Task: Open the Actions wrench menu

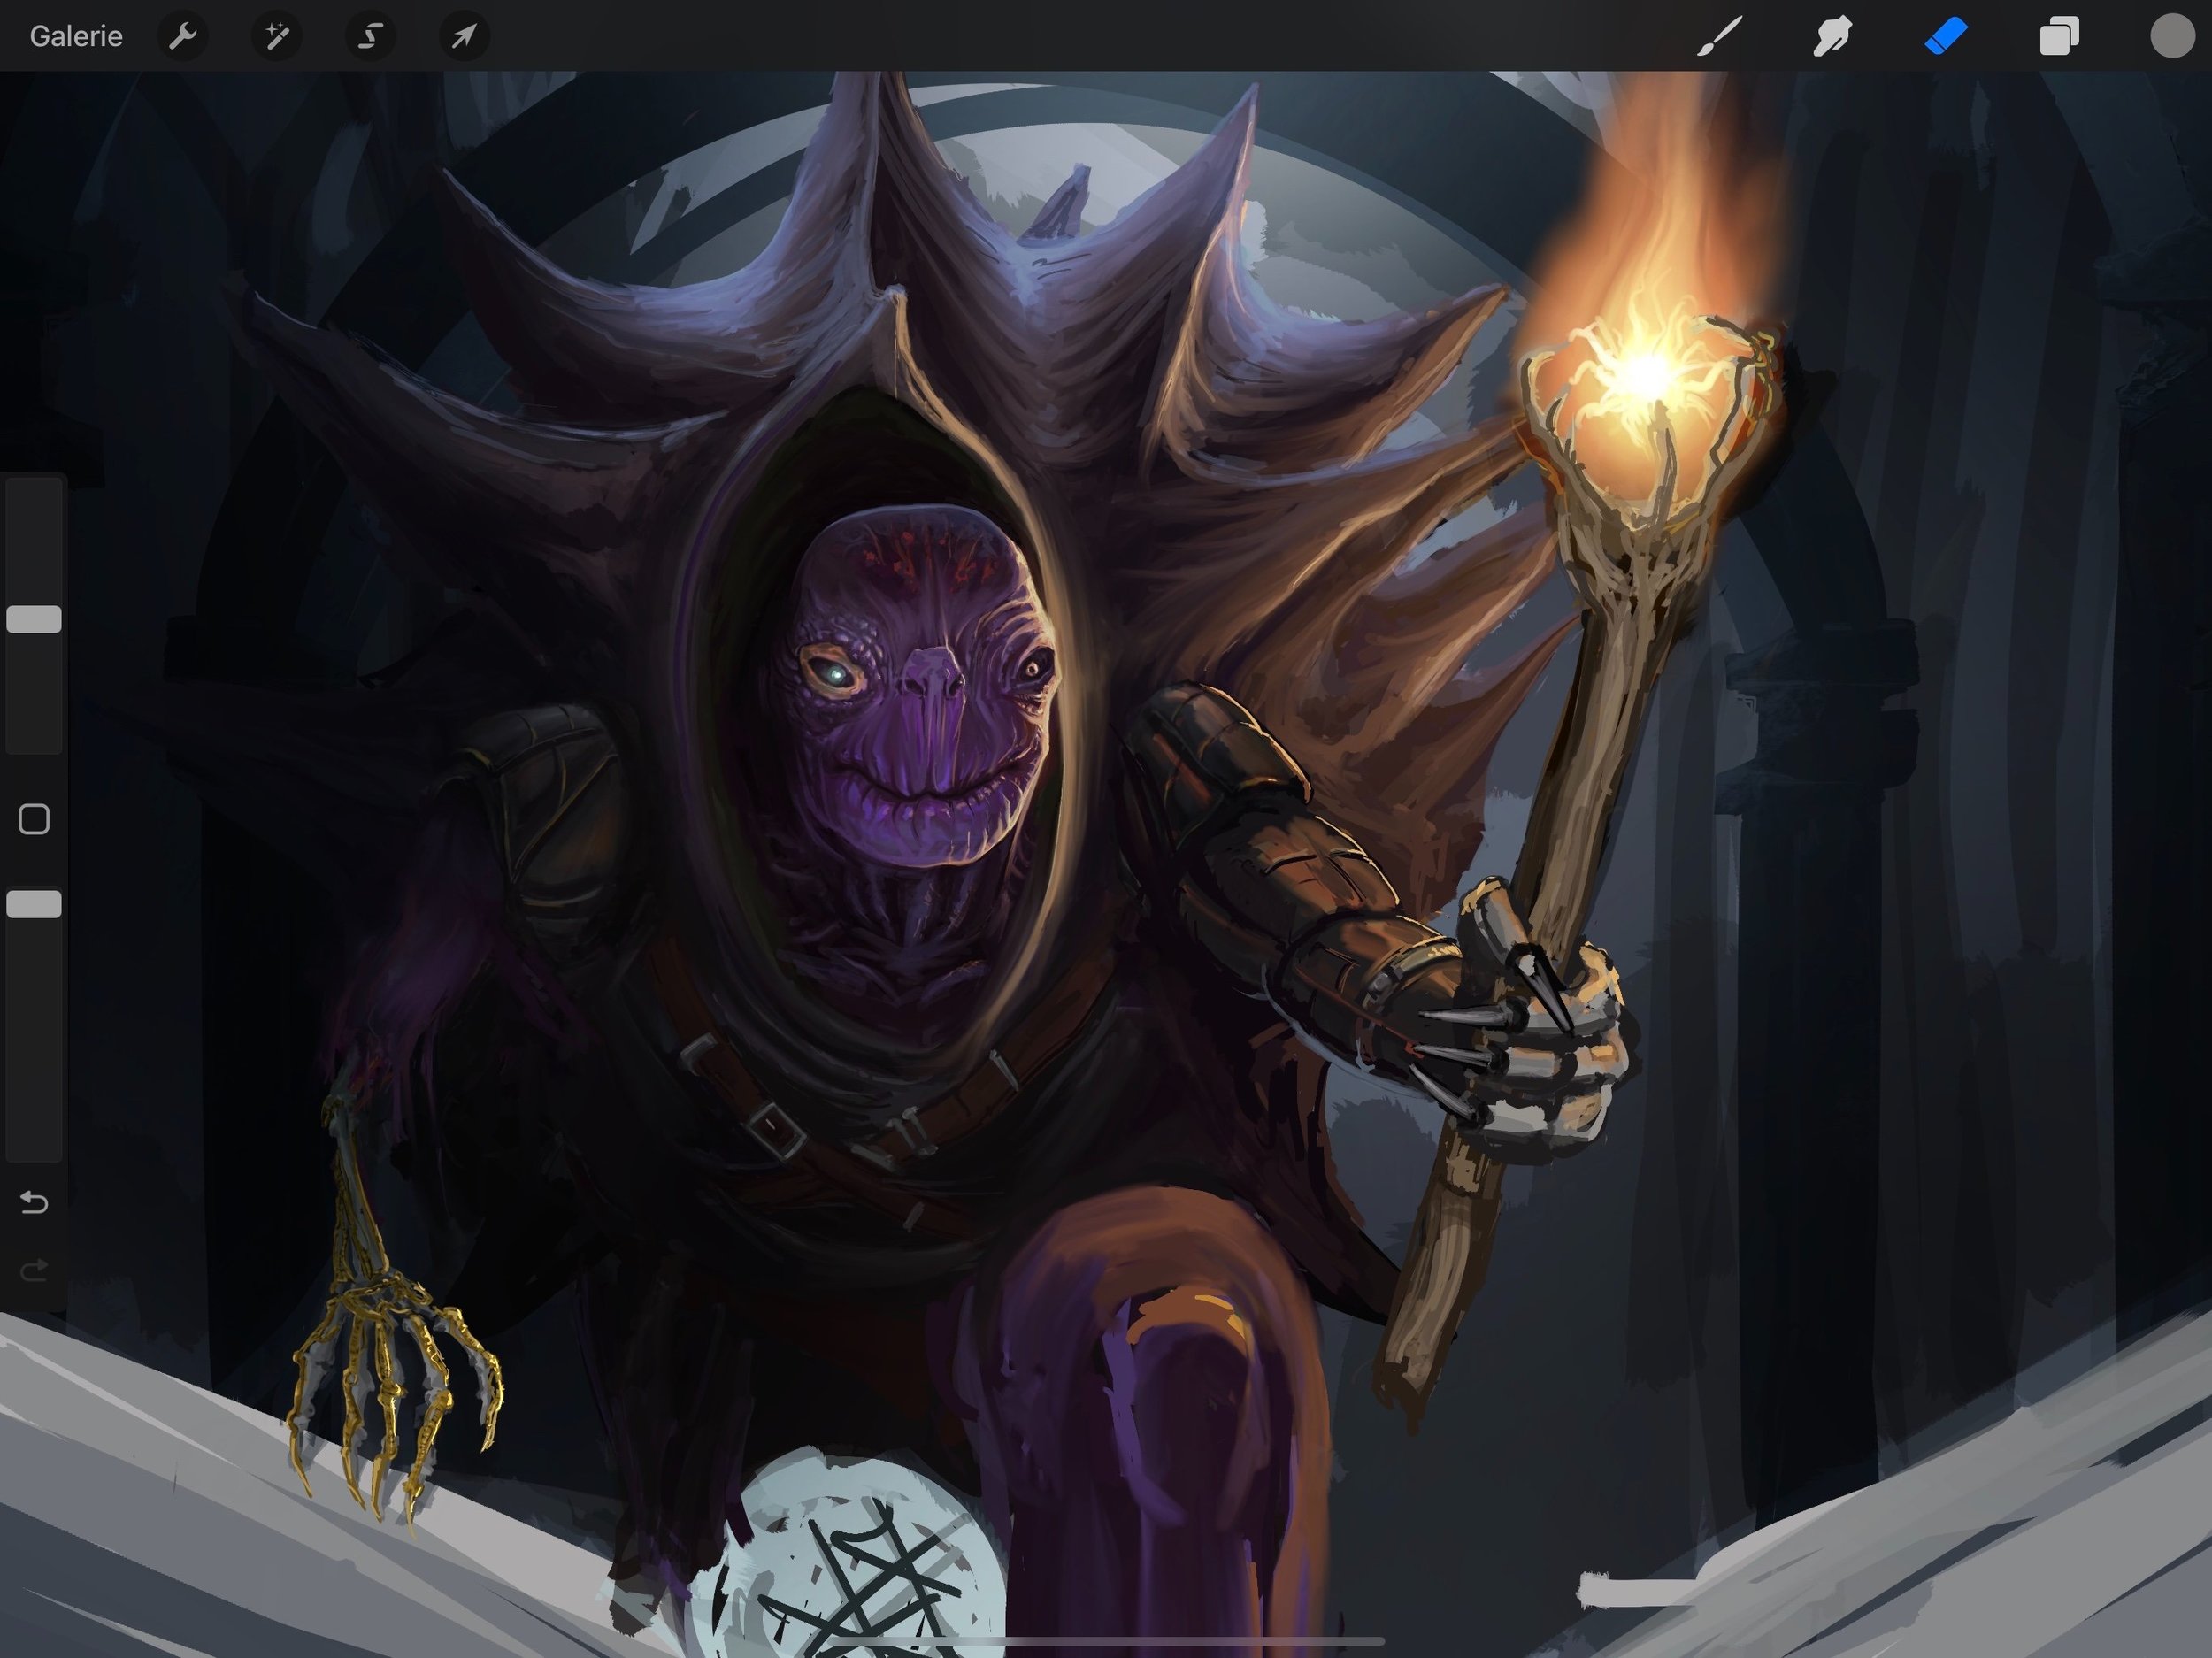Action: coord(182,36)
